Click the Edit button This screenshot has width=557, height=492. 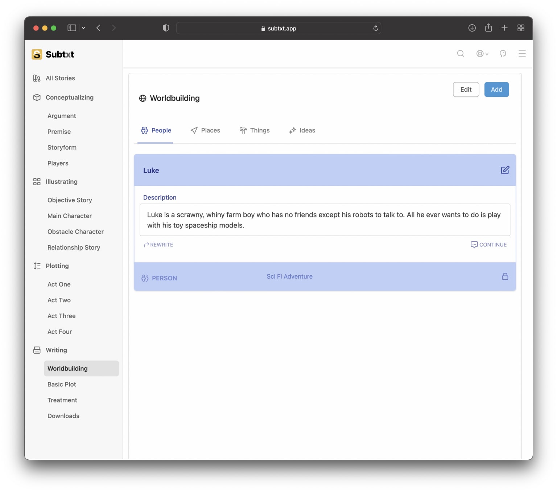tap(466, 89)
